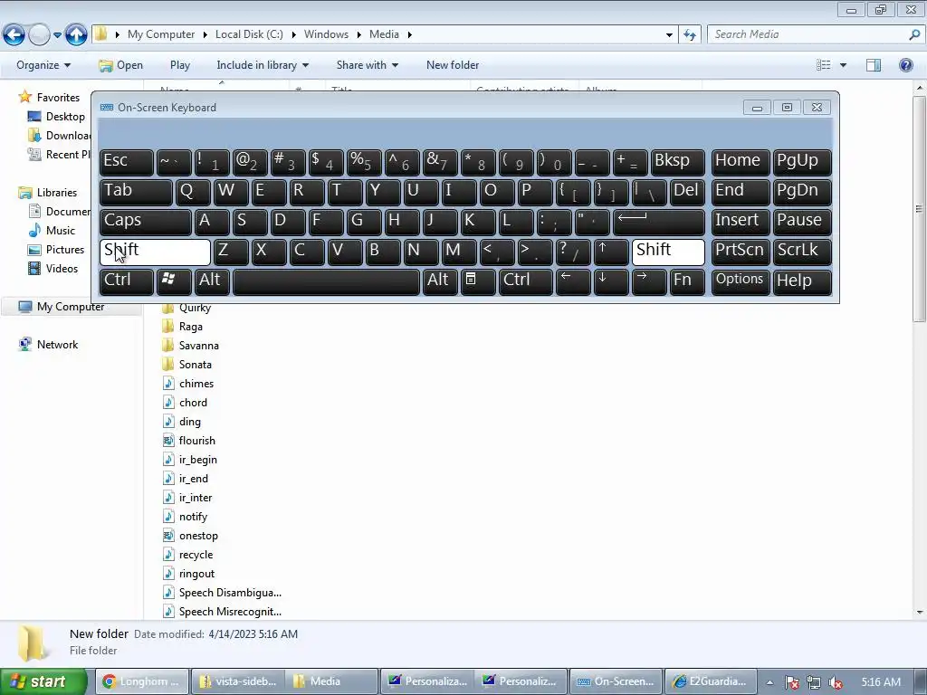Click the right arrow key on keyboard
Screen dimensions: 927x695
tap(649, 281)
